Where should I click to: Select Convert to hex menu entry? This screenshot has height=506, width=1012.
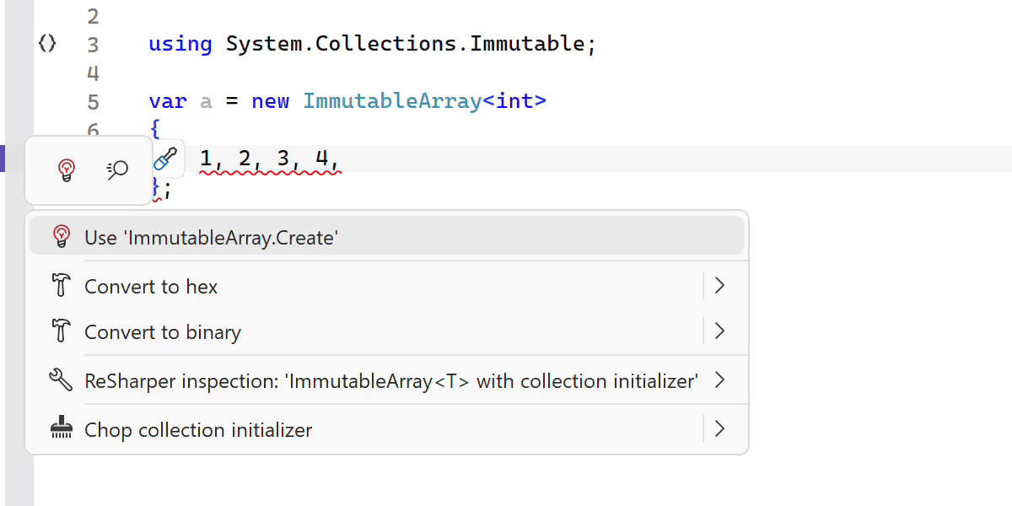point(151,287)
